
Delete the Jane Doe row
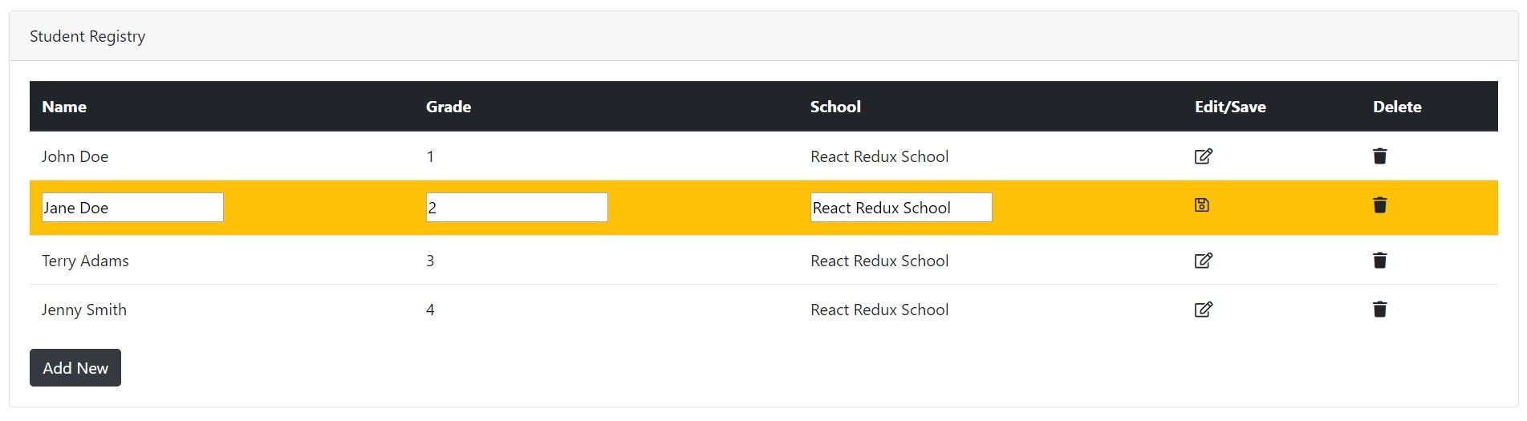1379,205
